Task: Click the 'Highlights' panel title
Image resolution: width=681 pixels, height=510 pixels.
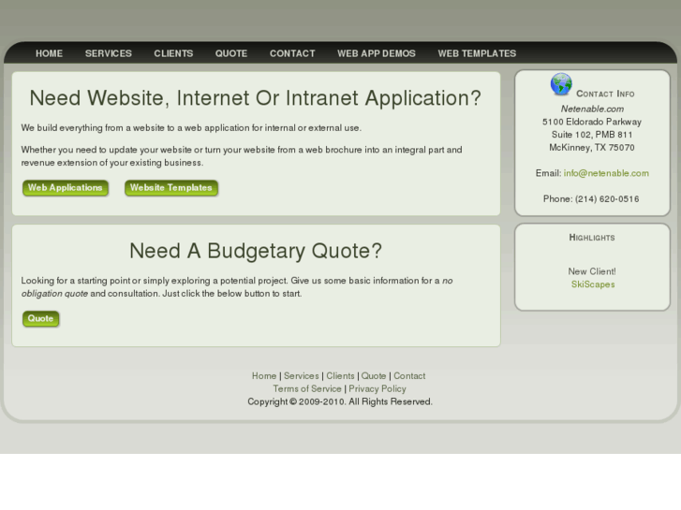Action: [592, 238]
